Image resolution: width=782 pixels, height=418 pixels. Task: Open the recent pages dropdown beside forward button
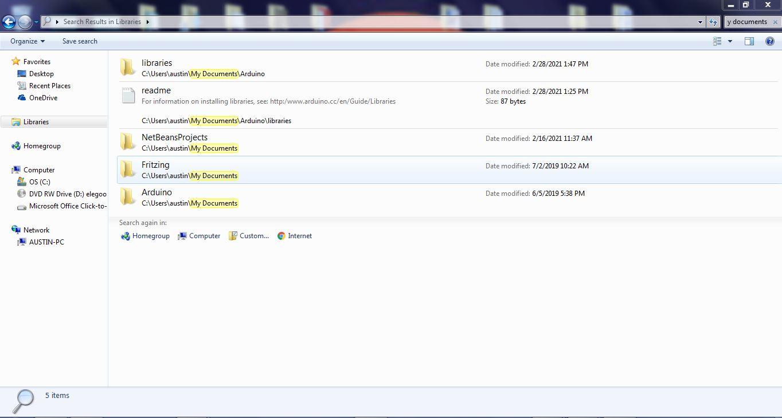click(x=36, y=22)
